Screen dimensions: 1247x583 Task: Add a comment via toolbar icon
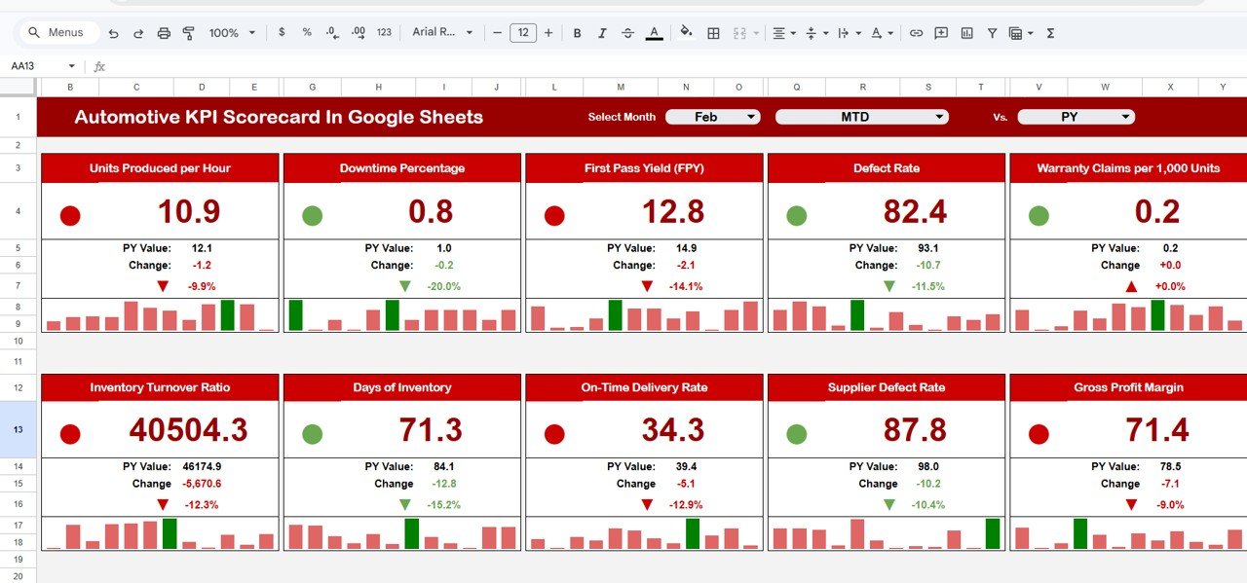[x=941, y=33]
